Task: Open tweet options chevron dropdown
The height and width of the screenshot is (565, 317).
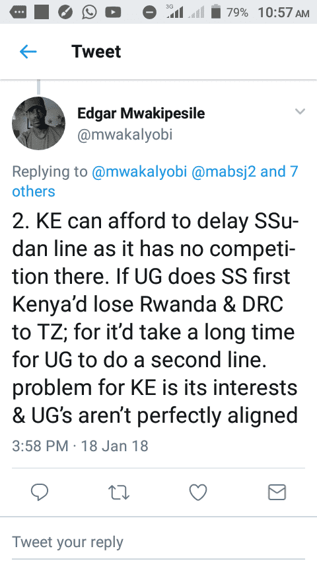Action: click(300, 111)
